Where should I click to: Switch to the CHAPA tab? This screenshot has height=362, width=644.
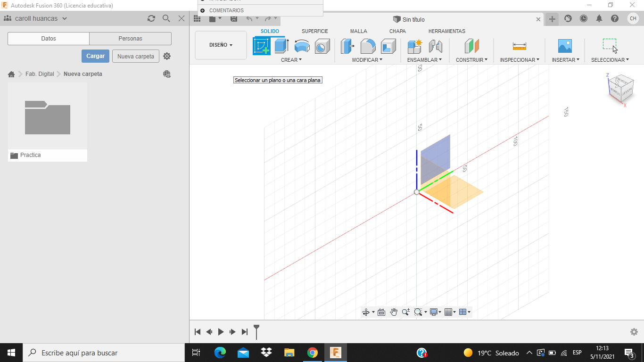pos(397,31)
